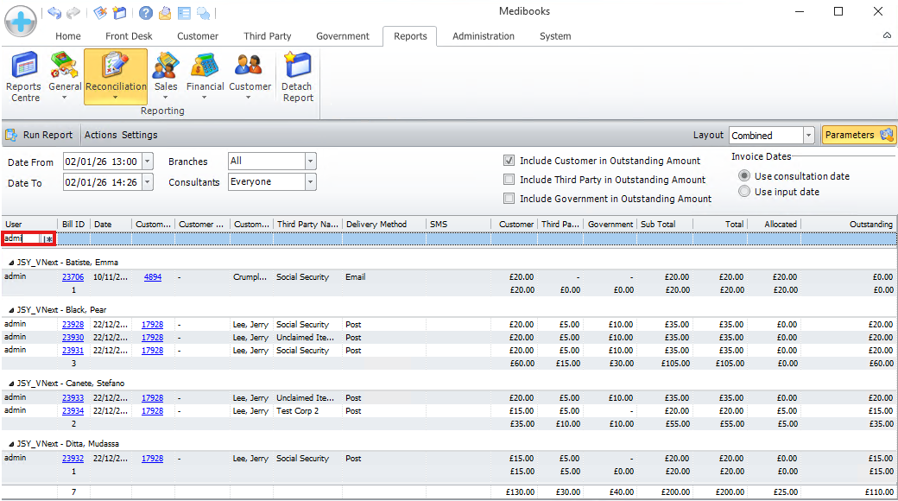The height and width of the screenshot is (501, 898).
Task: Expand the Consultants dropdown list
Action: (311, 182)
